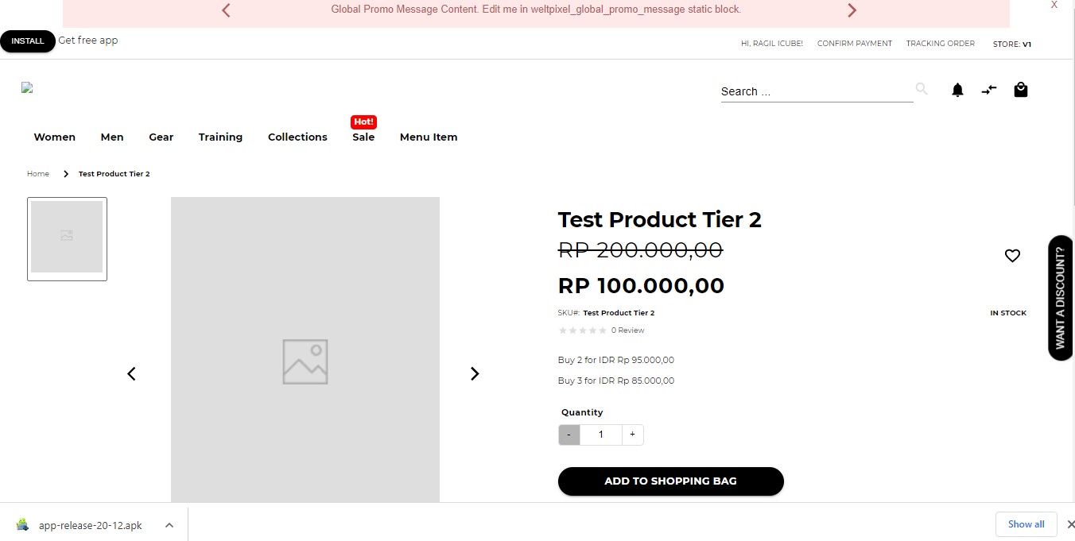Screen dimensions: 1075x541
Task: Open the shopping bag icon
Action: coord(1021,90)
